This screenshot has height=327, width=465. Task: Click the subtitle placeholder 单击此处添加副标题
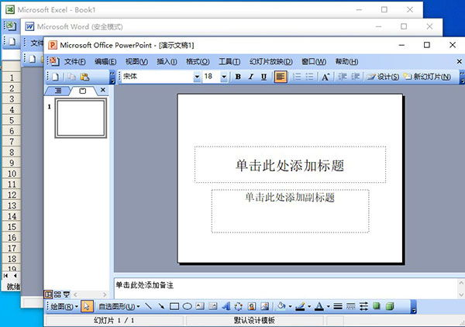pyautogui.click(x=290, y=211)
